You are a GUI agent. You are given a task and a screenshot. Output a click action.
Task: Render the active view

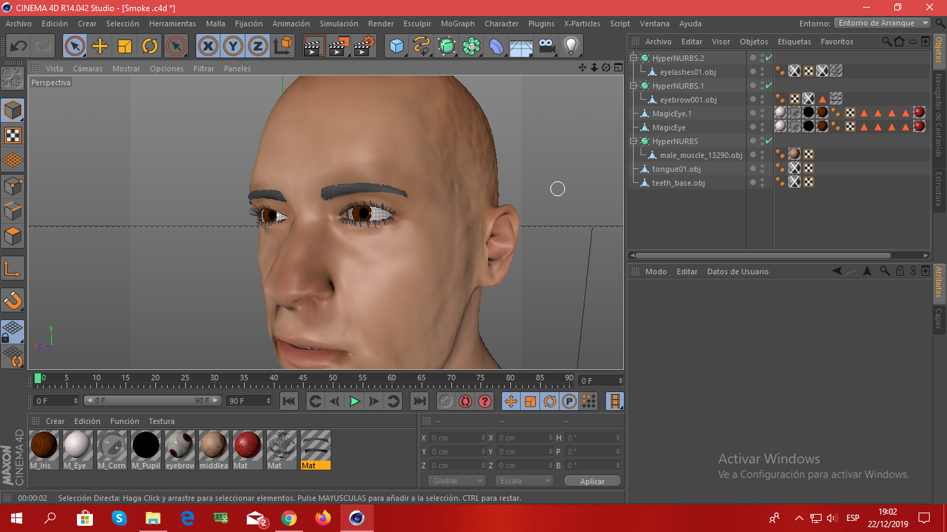coord(314,46)
